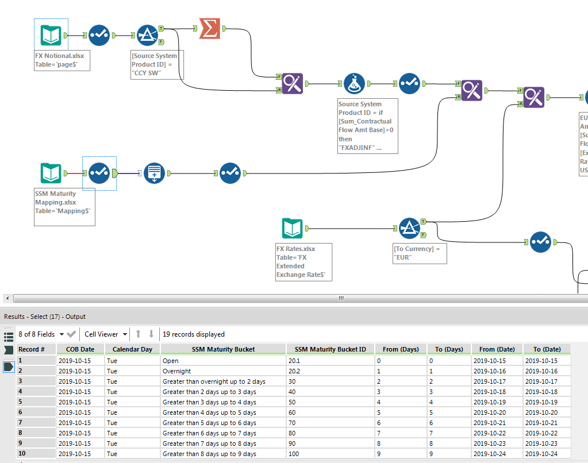The height and width of the screenshot is (463, 588).
Task: Select the Select tool near the FX Rates filter output
Action: coord(541,242)
